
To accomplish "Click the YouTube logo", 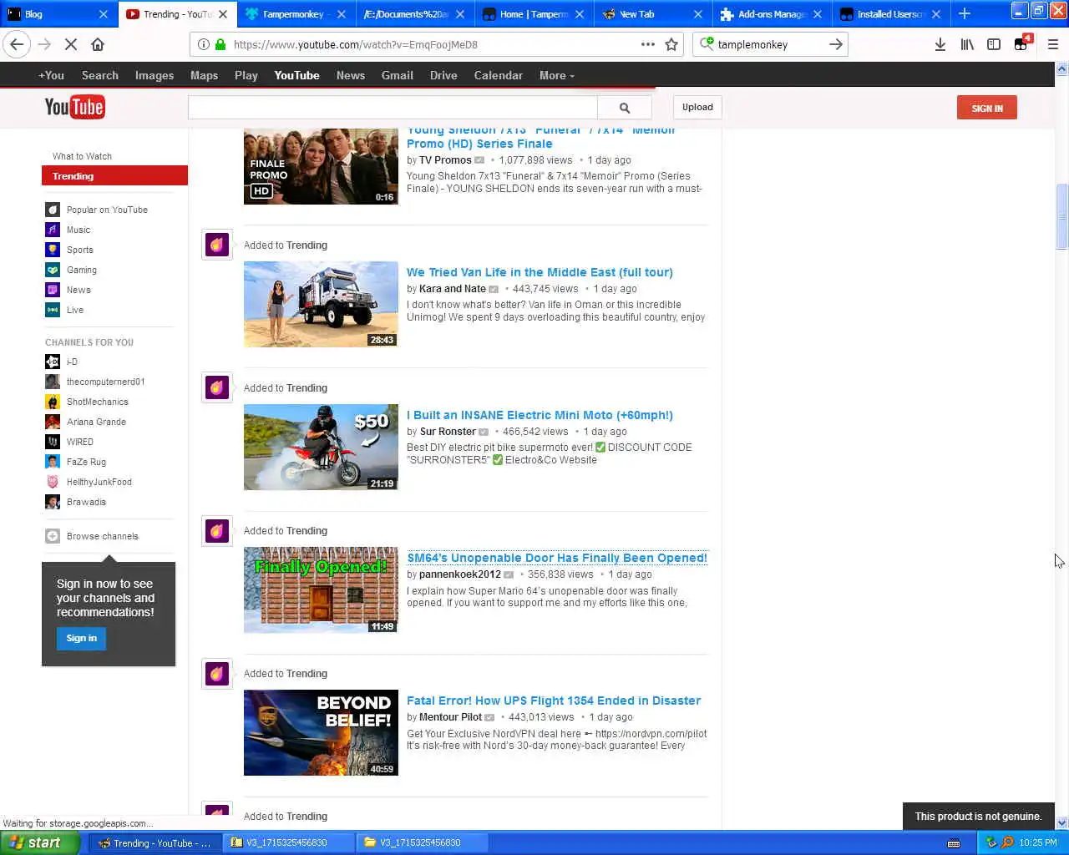I will [74, 107].
